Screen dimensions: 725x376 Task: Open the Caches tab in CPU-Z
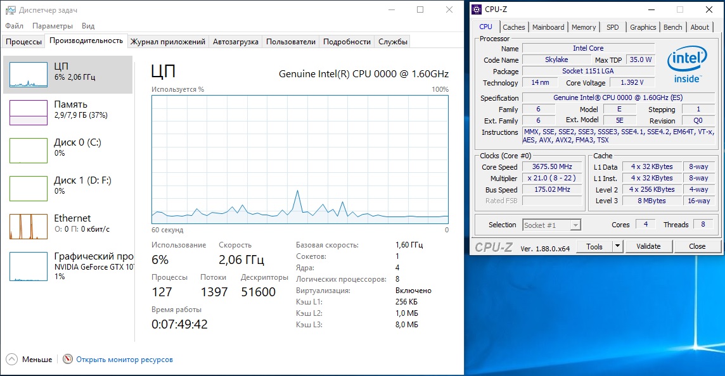pyautogui.click(x=514, y=27)
